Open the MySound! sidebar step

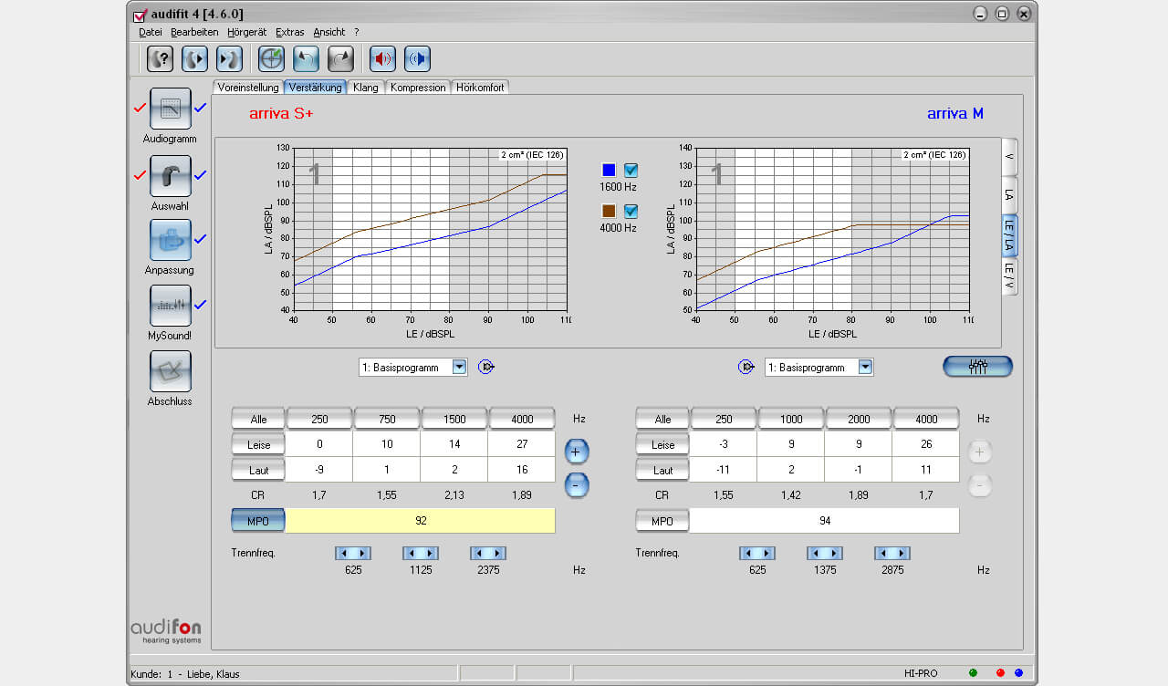pyautogui.click(x=170, y=306)
